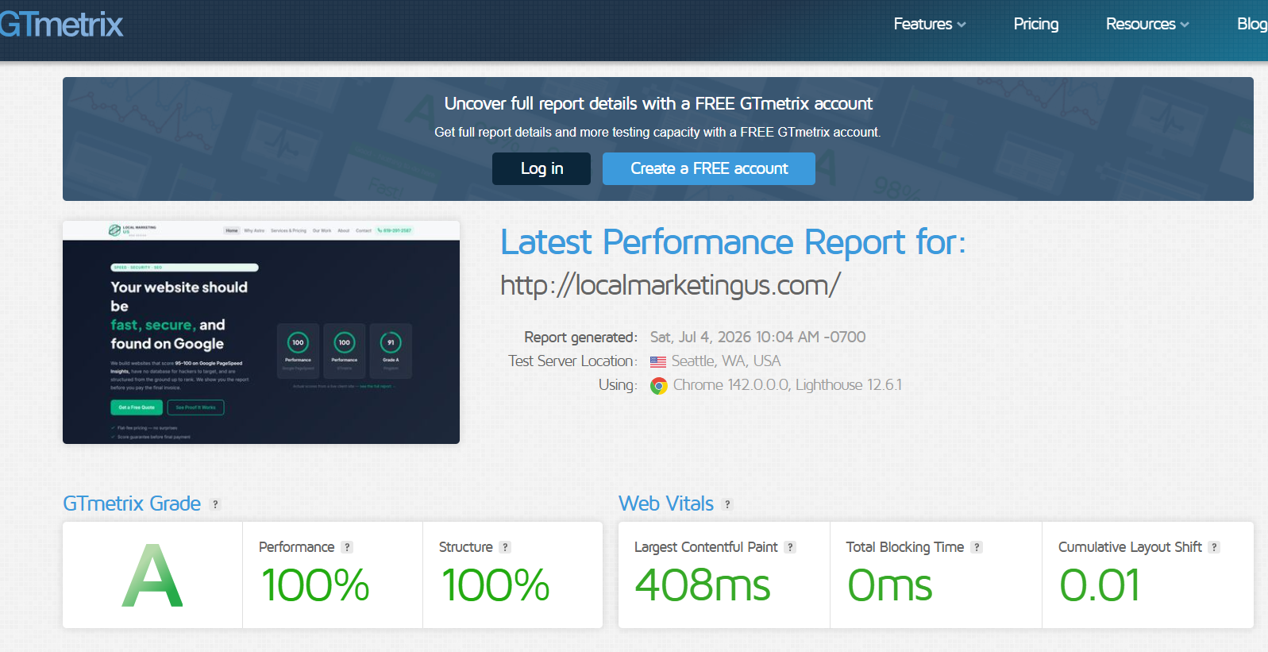Go to the Blog page
Image resolution: width=1268 pixels, height=652 pixels.
(1252, 24)
